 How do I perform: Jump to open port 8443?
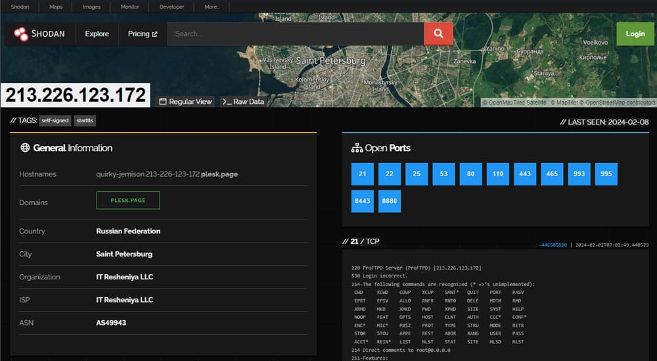pos(363,201)
